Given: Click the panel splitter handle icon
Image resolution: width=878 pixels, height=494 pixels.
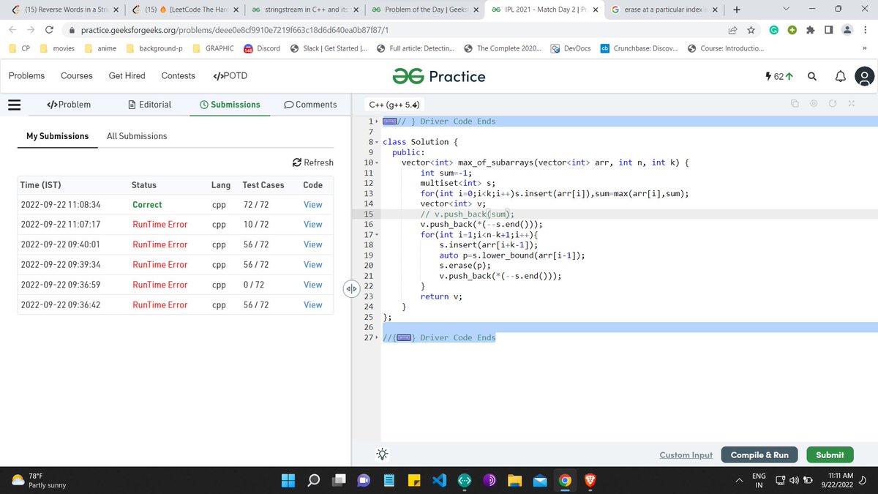Looking at the screenshot, I should tap(350, 289).
